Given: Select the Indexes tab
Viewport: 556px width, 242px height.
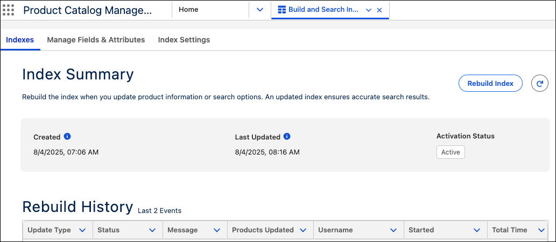Looking at the screenshot, I should coord(20,40).
